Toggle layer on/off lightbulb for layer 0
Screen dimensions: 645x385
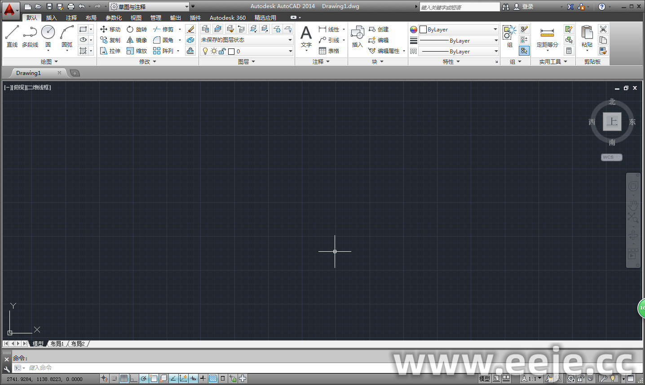205,51
